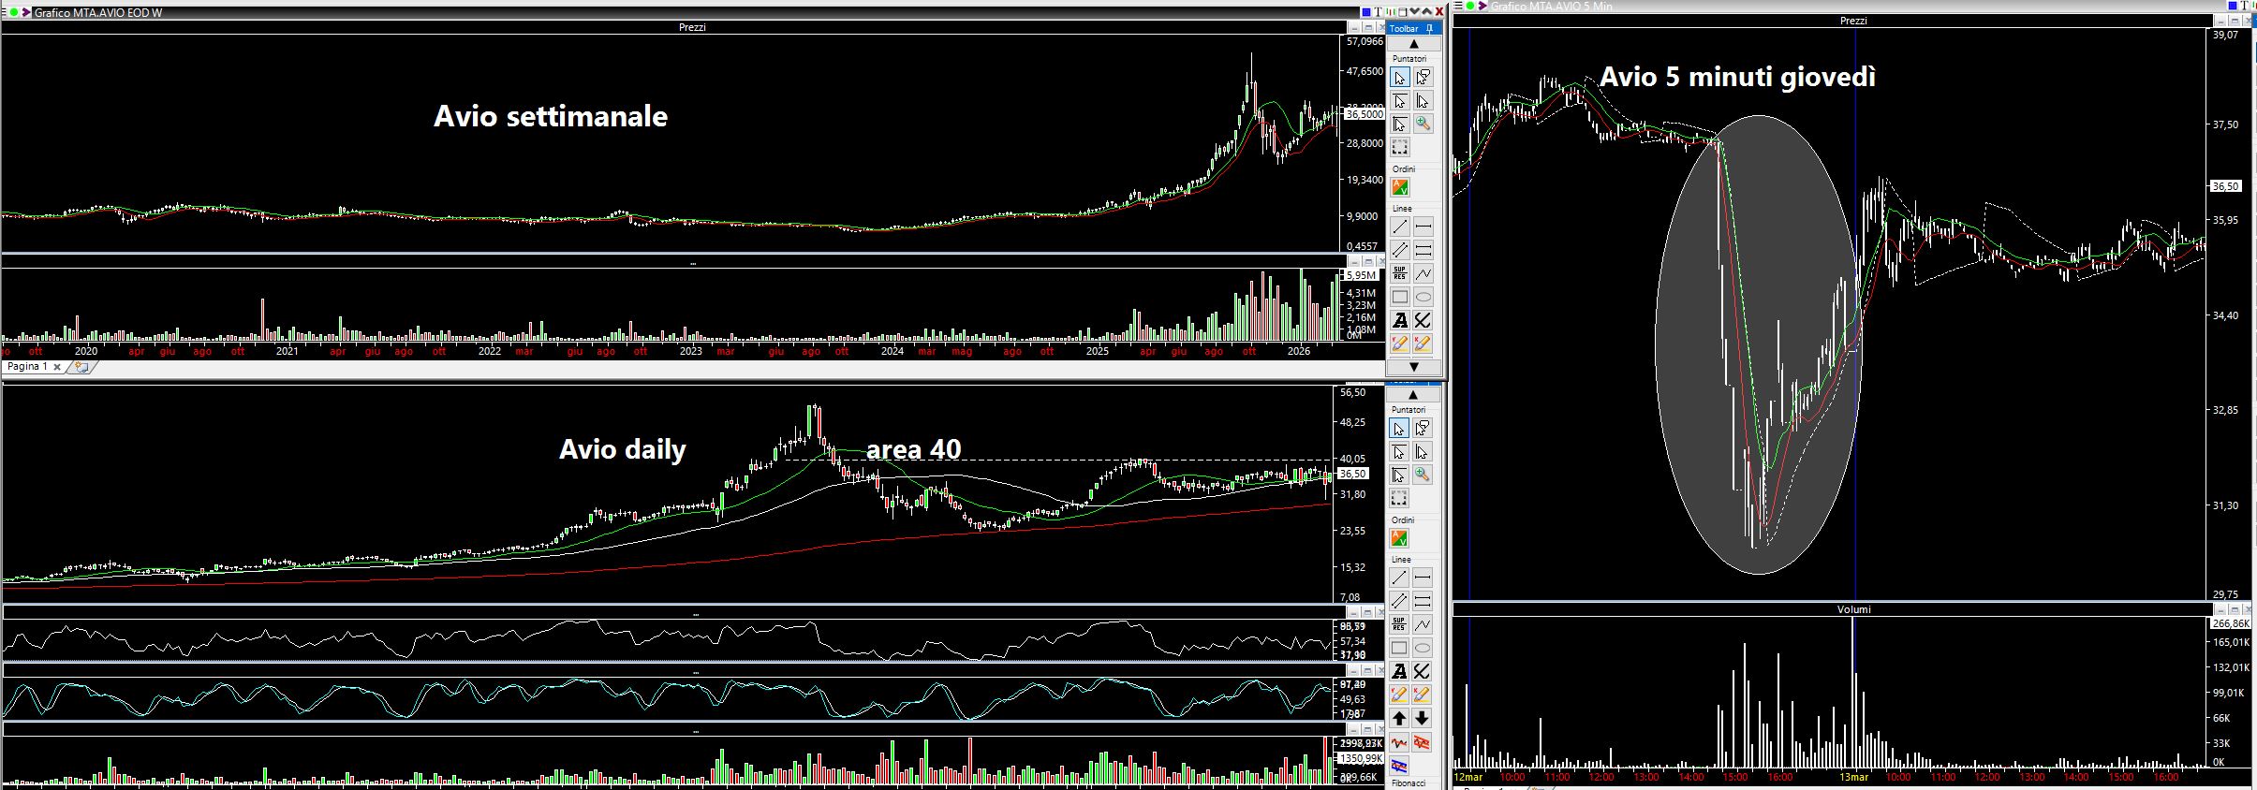Pin the Toolbar panel with pushpin
Image resolution: width=2257 pixels, height=790 pixels.
[1429, 28]
